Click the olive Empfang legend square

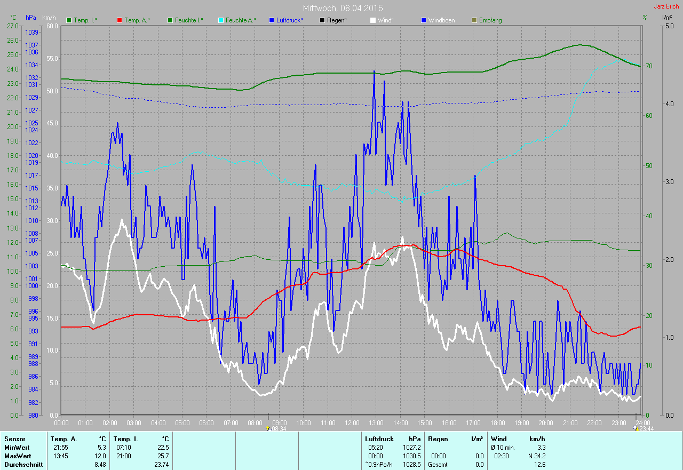[x=474, y=20]
